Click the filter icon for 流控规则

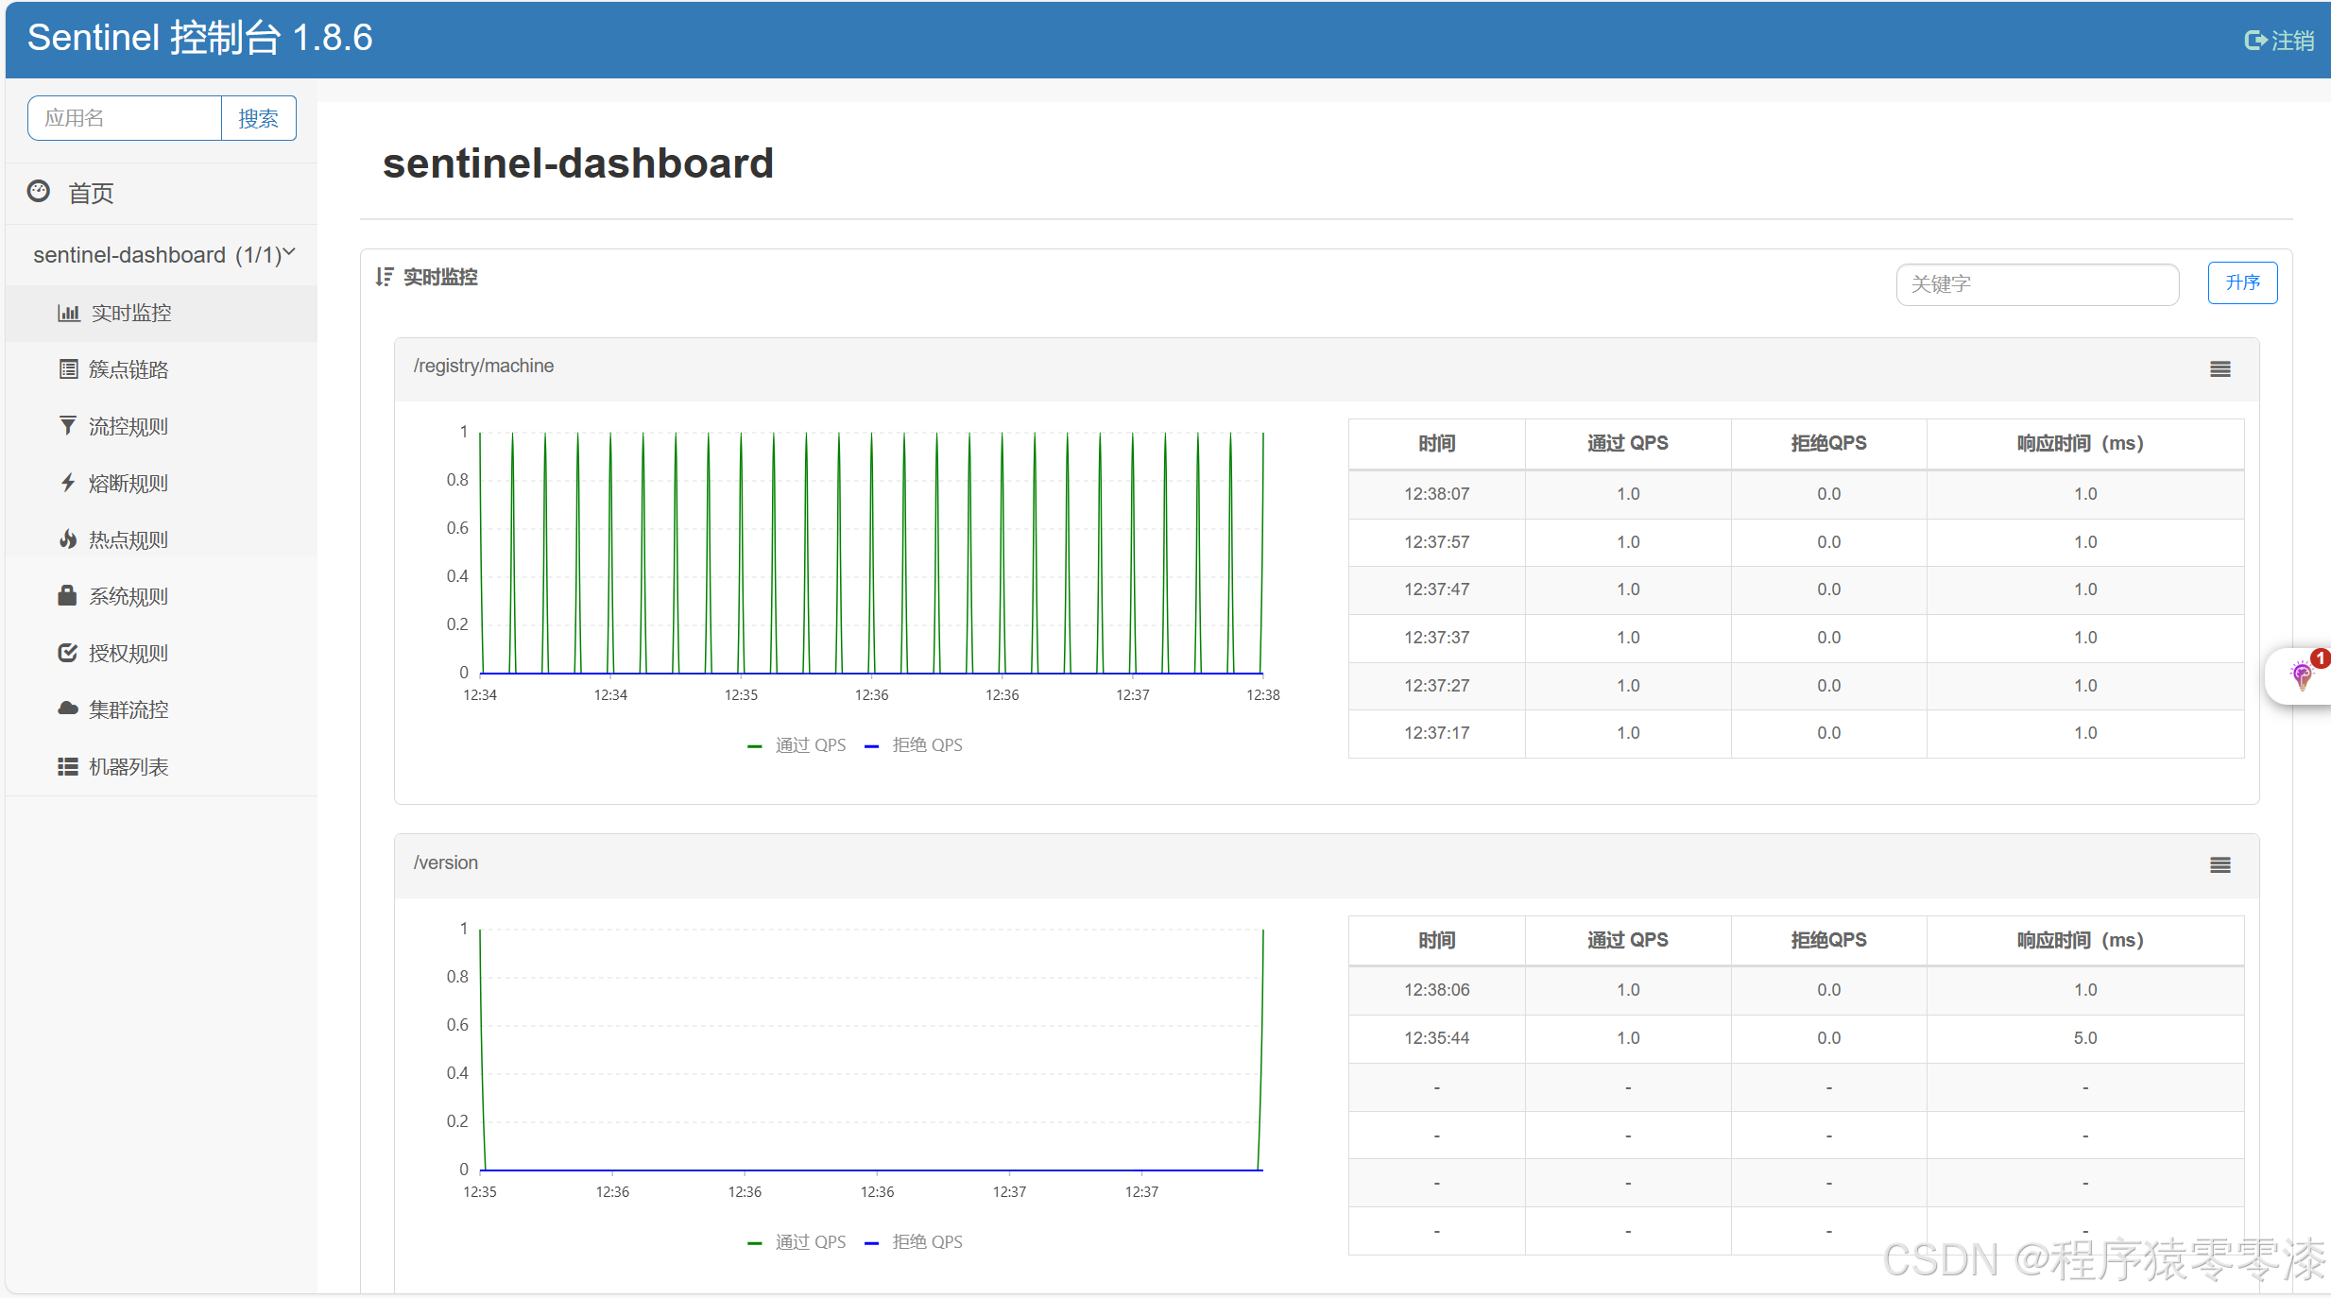point(68,426)
